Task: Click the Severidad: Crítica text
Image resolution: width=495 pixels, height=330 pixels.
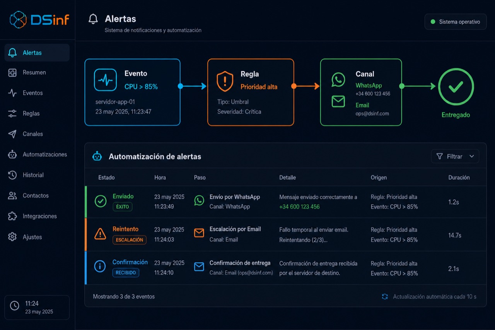Action: [239, 112]
